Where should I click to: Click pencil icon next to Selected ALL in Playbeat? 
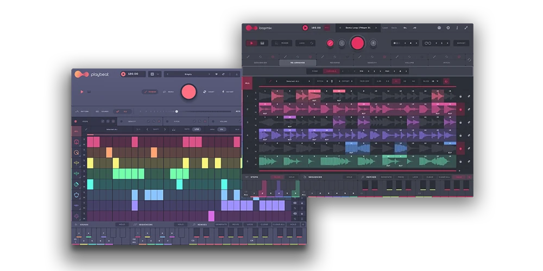point(86,130)
